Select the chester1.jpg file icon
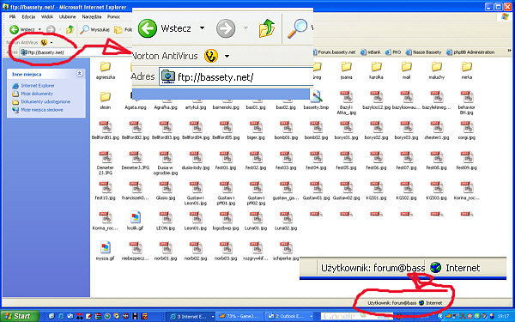 [x=437, y=127]
